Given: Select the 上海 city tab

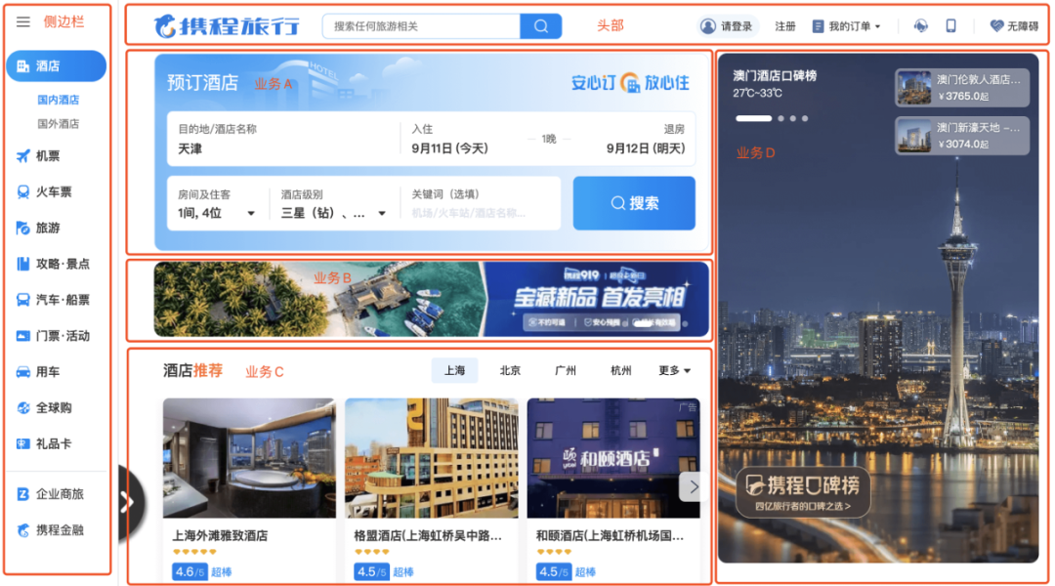Looking at the screenshot, I should (x=455, y=371).
